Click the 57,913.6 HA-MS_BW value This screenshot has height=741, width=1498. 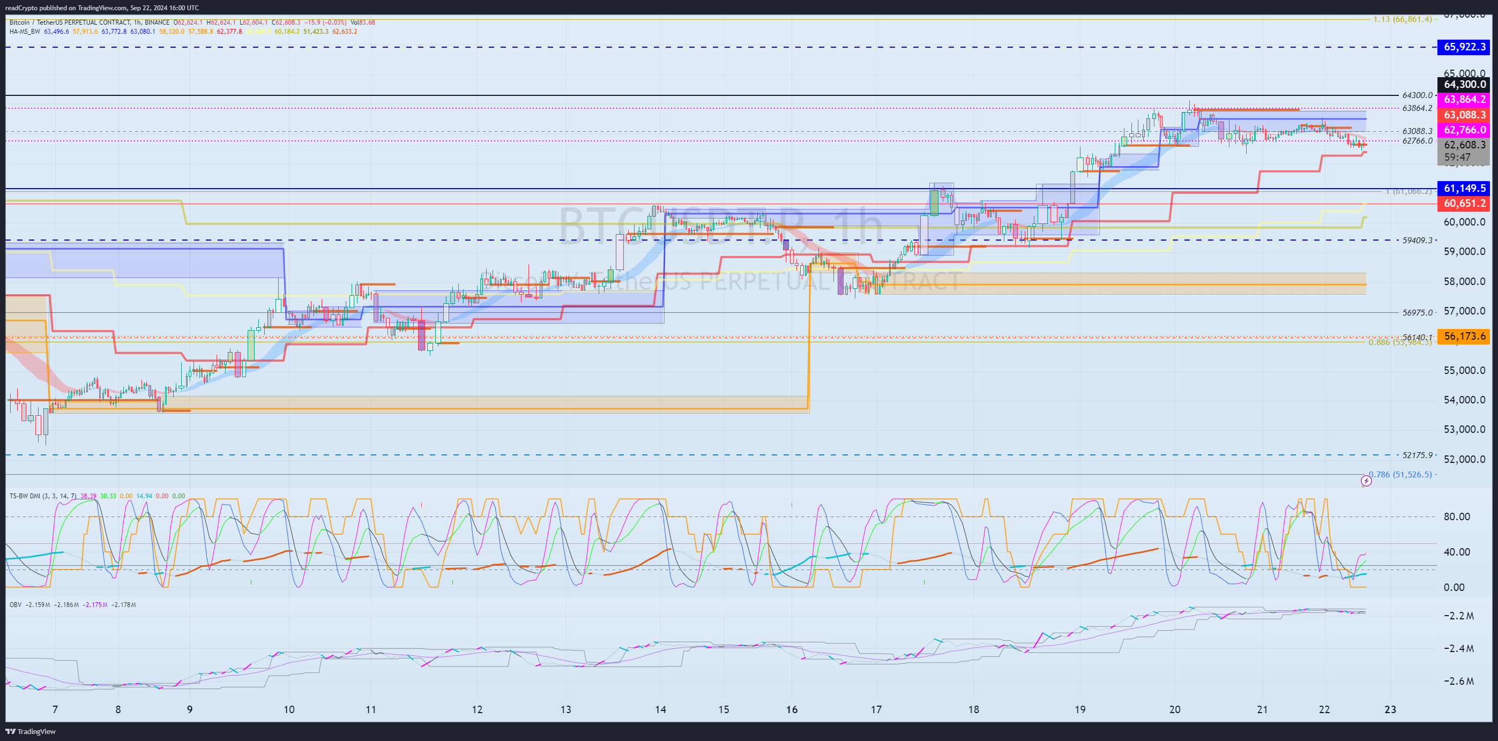85,32
